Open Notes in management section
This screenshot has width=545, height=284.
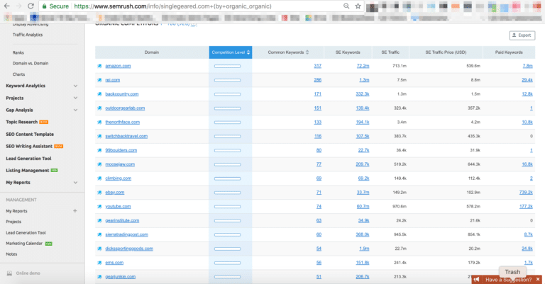tap(11, 254)
